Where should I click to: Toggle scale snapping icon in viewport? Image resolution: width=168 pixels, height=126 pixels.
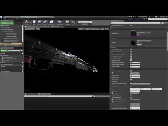click(100, 29)
